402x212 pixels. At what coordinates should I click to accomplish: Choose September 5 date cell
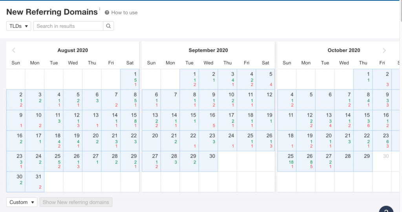(266, 79)
